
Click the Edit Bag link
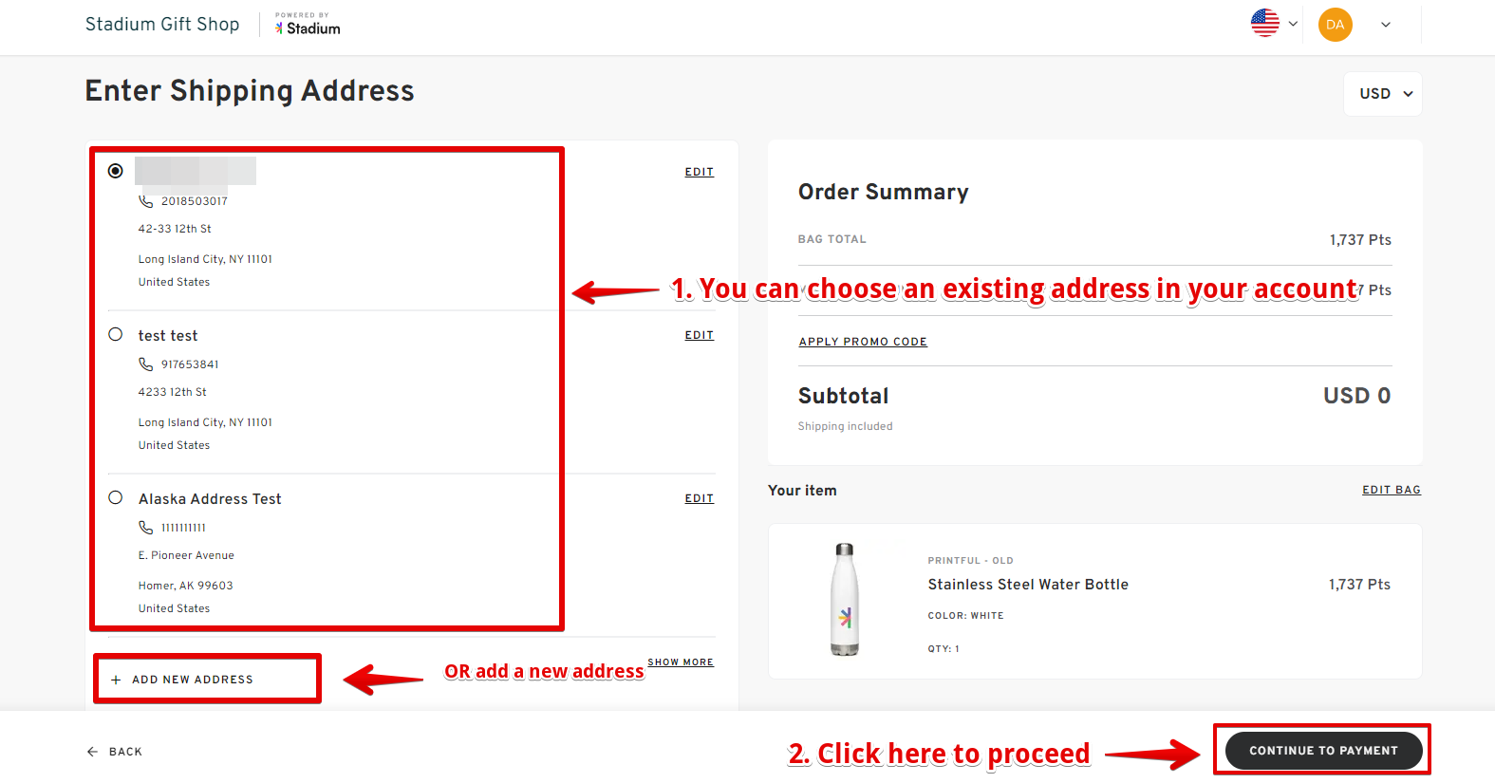[1392, 490]
